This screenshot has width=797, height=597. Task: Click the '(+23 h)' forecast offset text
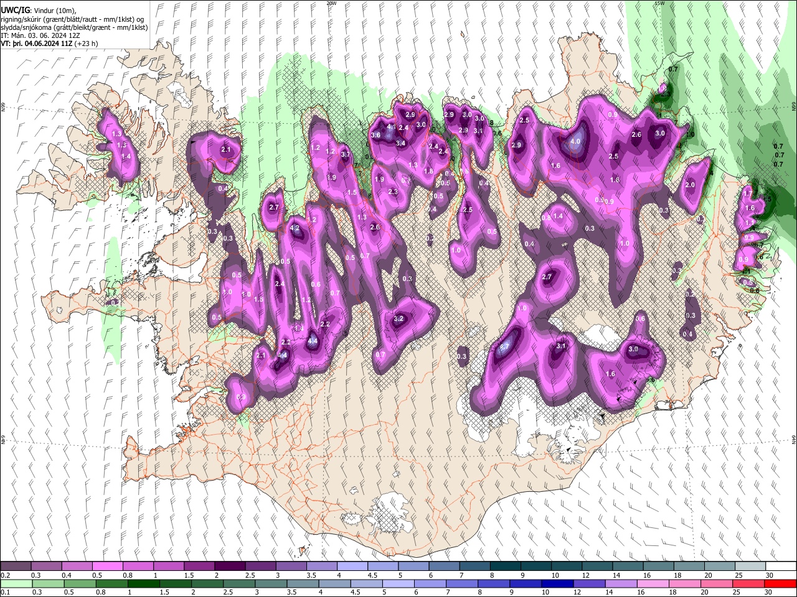86,44
